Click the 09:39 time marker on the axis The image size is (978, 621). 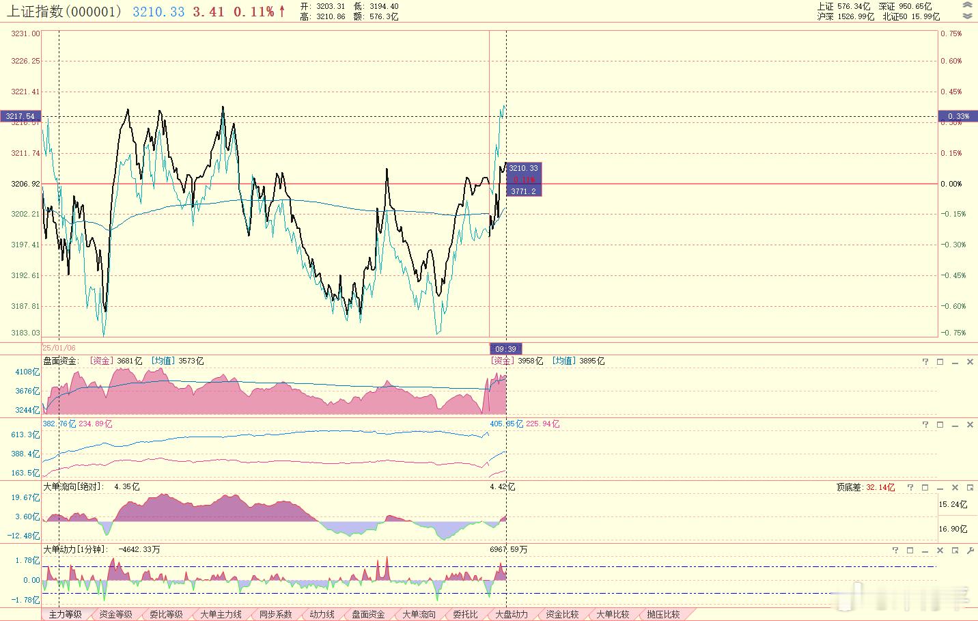[505, 348]
